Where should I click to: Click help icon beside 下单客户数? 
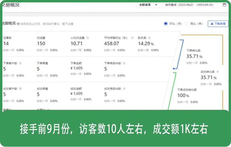tap(20, 63)
